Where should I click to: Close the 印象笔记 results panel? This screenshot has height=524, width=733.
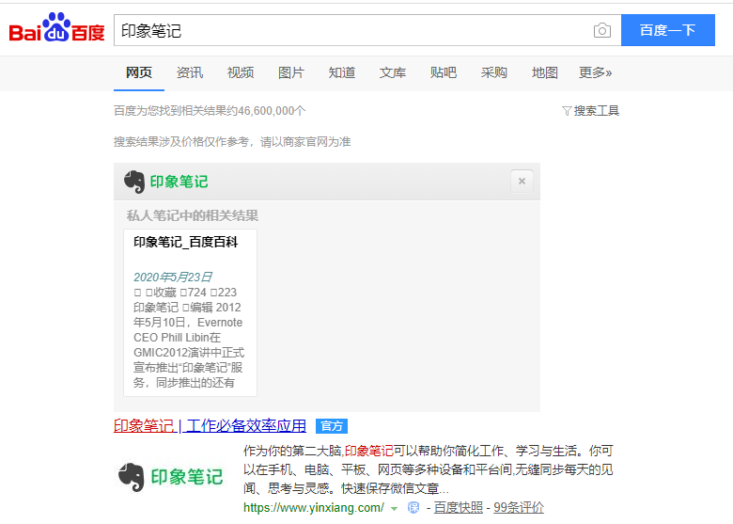(x=522, y=181)
